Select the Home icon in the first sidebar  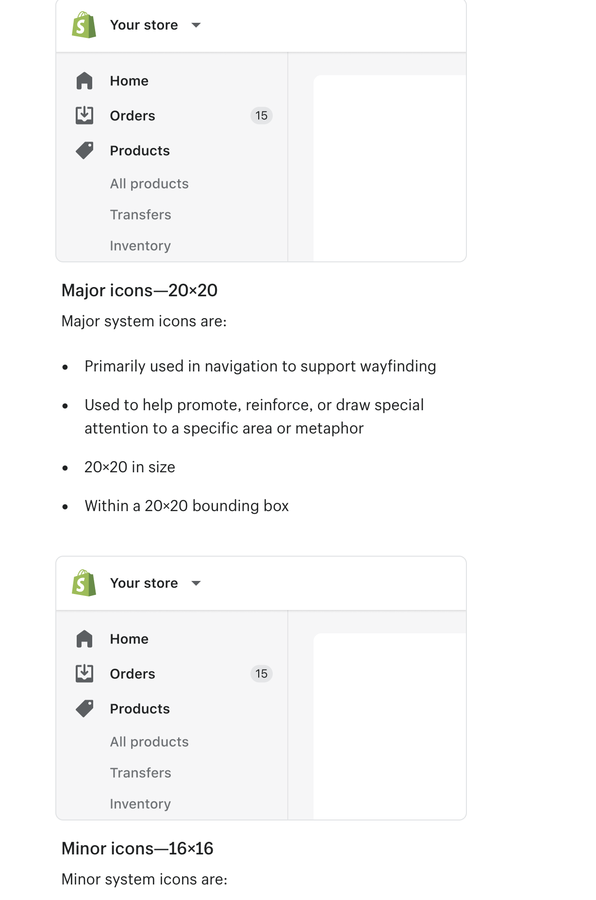(x=83, y=80)
